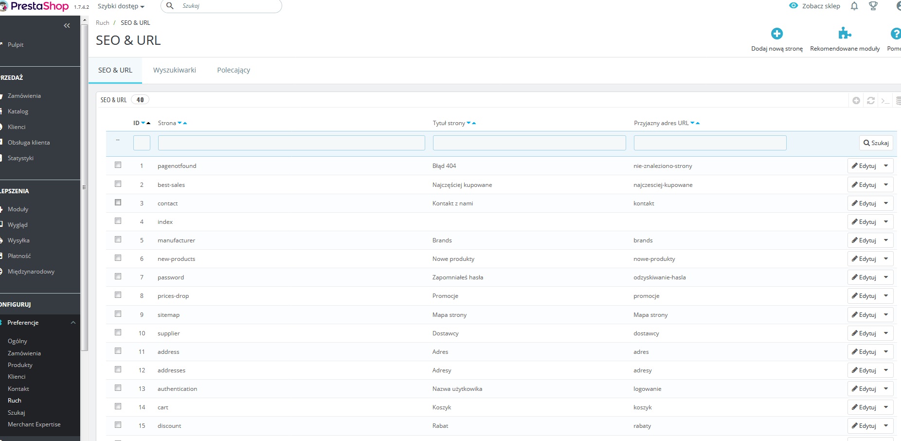Sort Przyjazny adres URL descending arrow
Viewport: 901px width, 441px height.
coord(692,123)
